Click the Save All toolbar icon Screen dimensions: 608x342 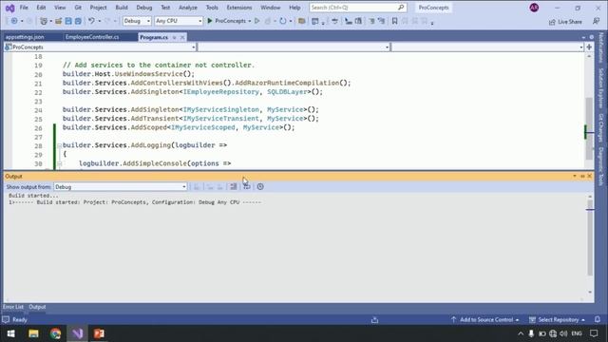click(x=78, y=21)
